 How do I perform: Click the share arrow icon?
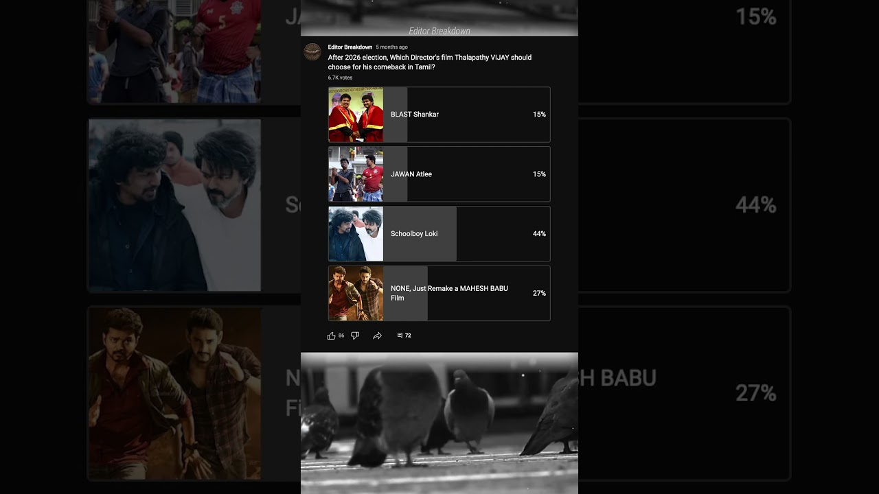377,336
